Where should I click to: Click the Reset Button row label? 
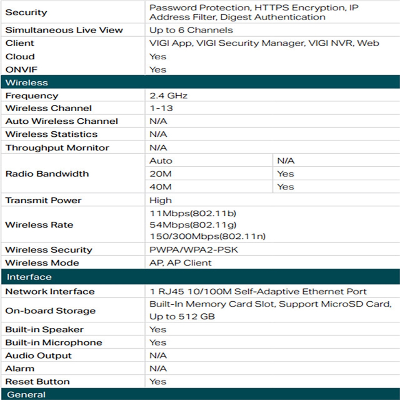(x=37, y=382)
